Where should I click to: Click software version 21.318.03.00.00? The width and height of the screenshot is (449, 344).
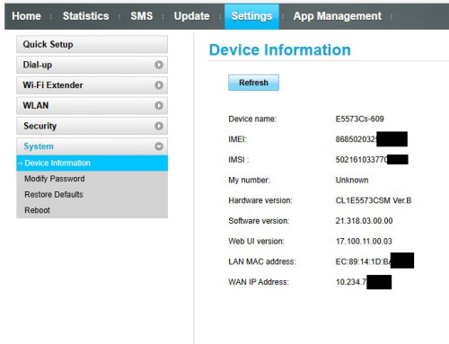coord(364,221)
